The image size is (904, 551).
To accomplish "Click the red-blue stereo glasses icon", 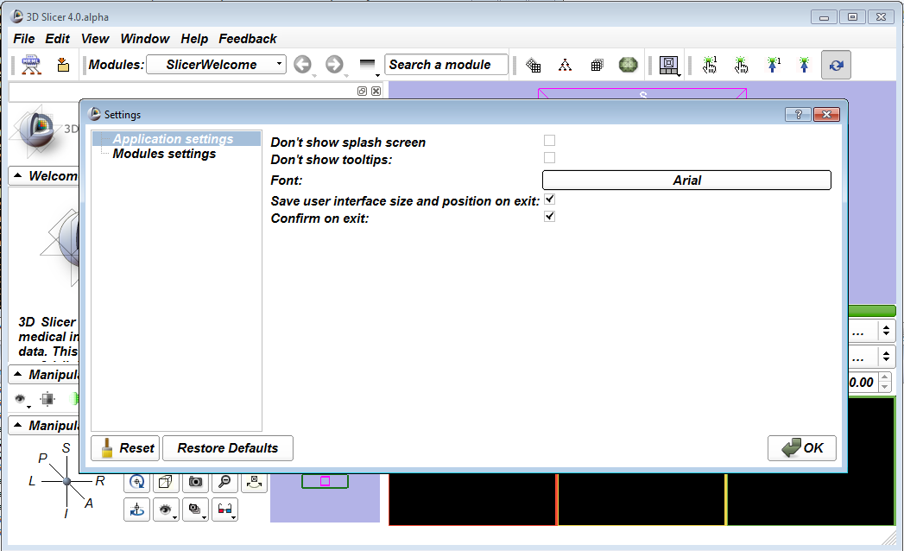I will coord(224,510).
